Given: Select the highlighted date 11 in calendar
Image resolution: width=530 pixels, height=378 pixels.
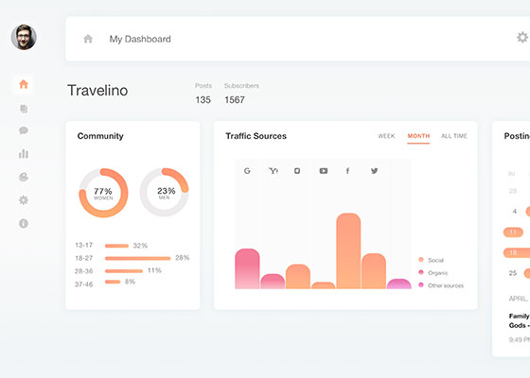Looking at the screenshot, I should tap(513, 232).
